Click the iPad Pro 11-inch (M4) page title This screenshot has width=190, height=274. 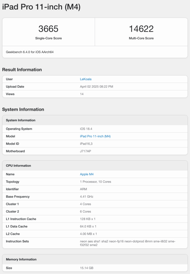tap(41, 7)
